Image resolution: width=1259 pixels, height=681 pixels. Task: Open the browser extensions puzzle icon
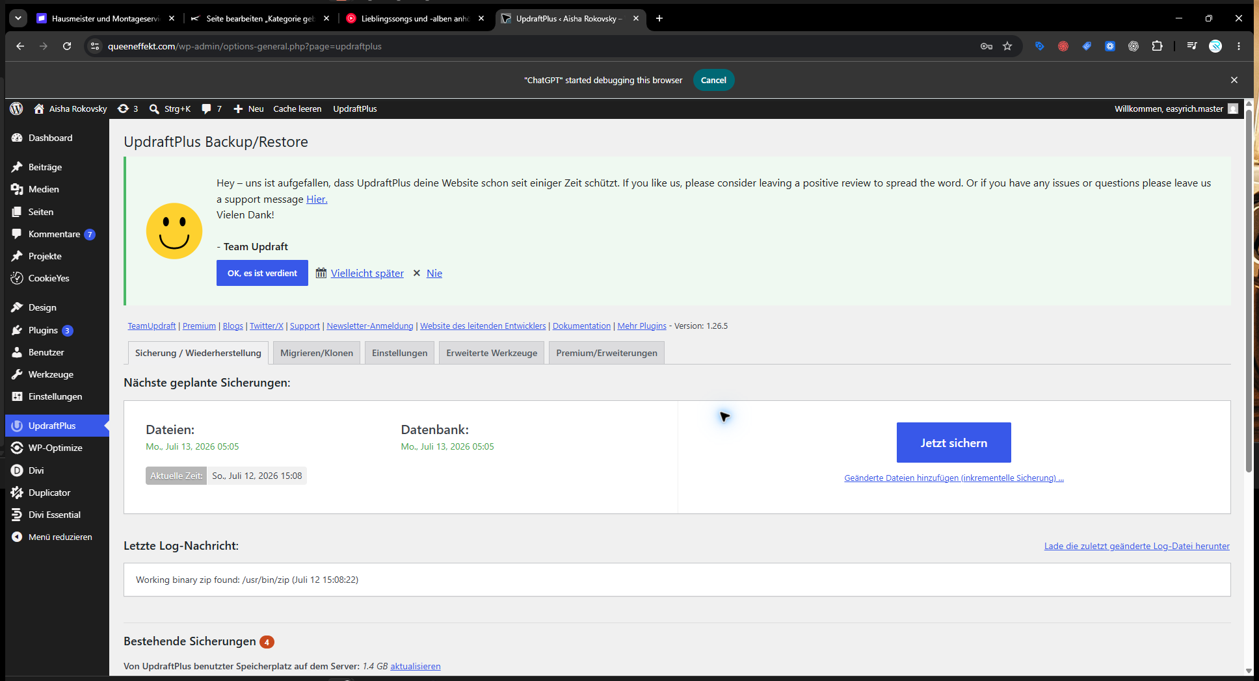click(1157, 46)
